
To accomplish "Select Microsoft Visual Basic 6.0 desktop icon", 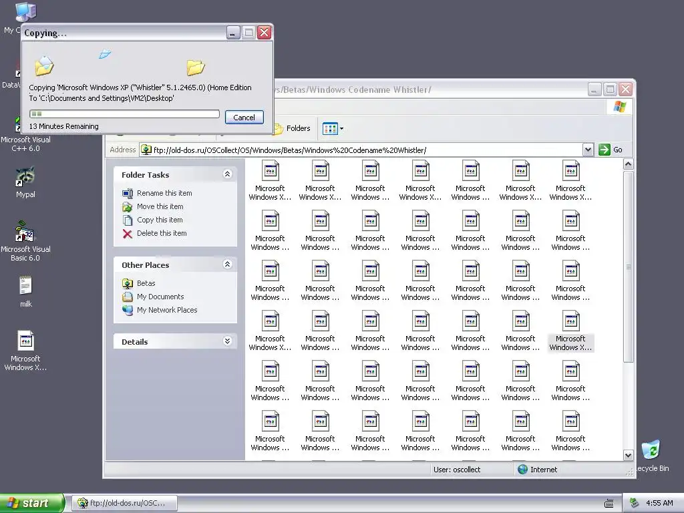I will (x=25, y=241).
